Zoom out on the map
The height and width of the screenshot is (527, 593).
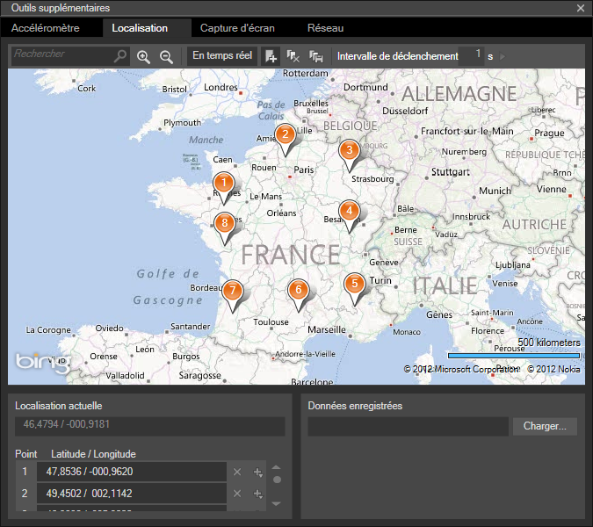tap(166, 57)
